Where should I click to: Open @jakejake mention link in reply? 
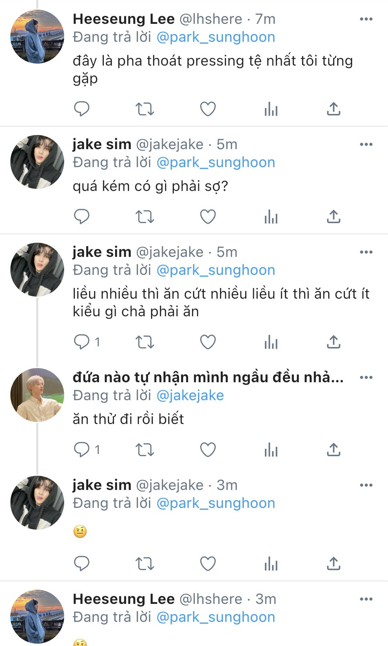[x=190, y=396]
